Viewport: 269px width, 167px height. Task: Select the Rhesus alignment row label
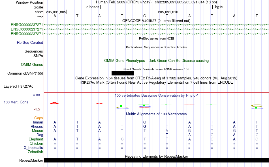click(37, 126)
